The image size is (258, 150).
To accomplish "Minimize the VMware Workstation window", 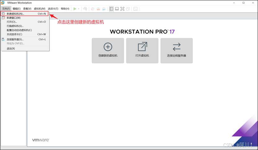I will tap(234, 3).
